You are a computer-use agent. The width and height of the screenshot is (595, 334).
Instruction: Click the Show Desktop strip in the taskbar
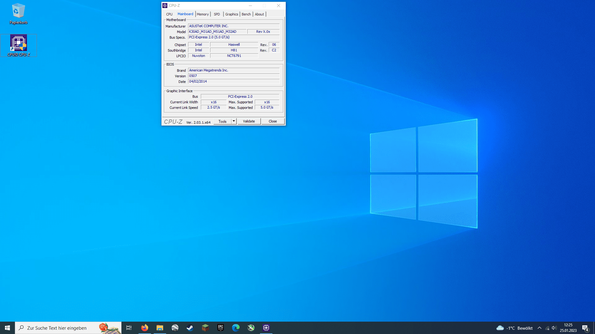click(x=594, y=328)
